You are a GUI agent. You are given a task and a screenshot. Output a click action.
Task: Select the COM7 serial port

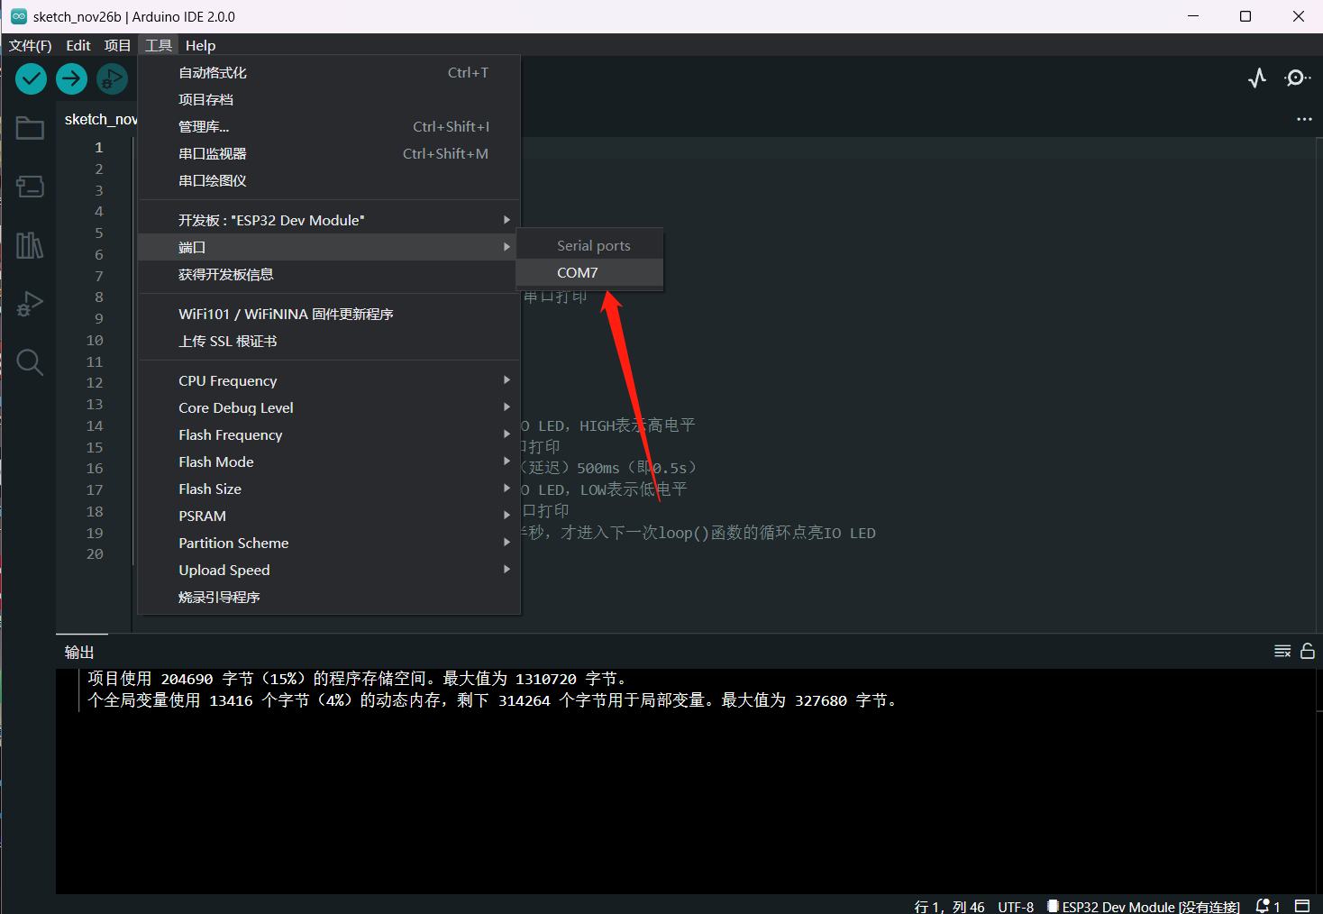click(x=589, y=272)
